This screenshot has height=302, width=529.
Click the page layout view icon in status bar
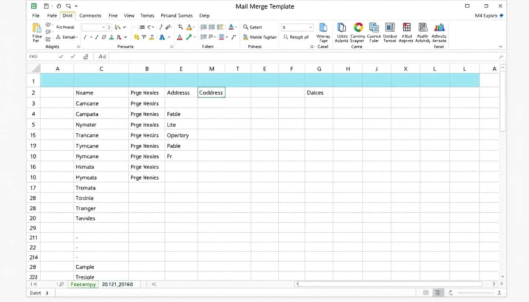coord(437,293)
